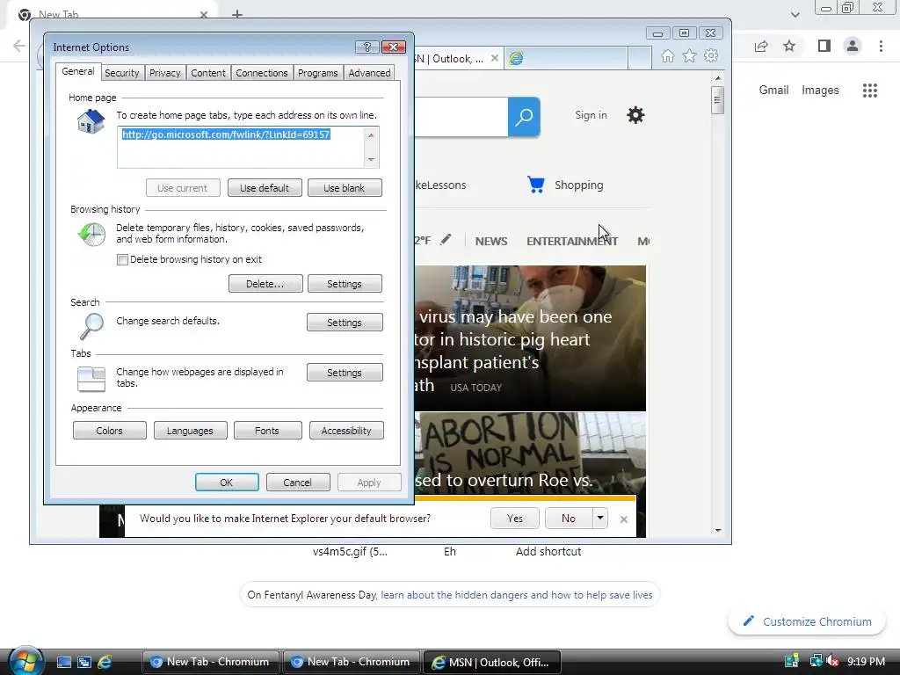Click the Fonts button
The height and width of the screenshot is (675, 900).
[x=267, y=431]
